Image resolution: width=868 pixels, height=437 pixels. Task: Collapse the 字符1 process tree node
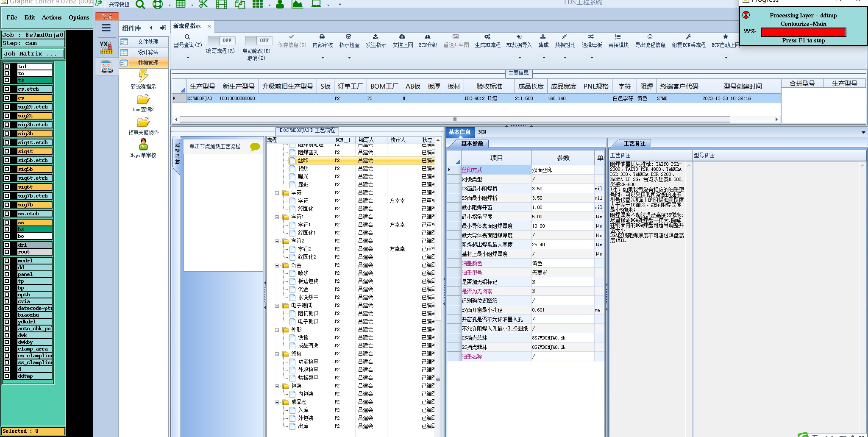pyautogui.click(x=277, y=217)
